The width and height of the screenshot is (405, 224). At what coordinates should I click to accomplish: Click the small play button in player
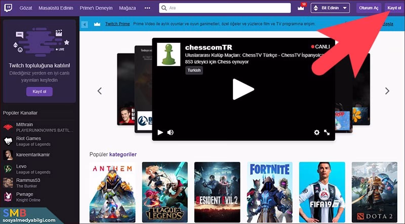pyautogui.click(x=160, y=132)
